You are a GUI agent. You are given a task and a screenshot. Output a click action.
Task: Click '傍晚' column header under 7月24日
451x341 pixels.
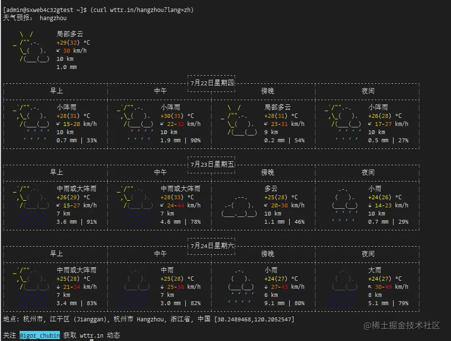pyautogui.click(x=268, y=254)
